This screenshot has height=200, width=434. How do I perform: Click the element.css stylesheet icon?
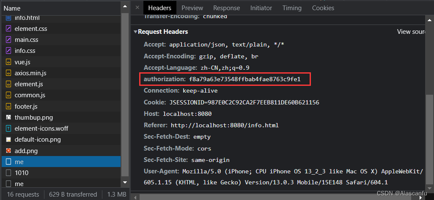pos(8,28)
